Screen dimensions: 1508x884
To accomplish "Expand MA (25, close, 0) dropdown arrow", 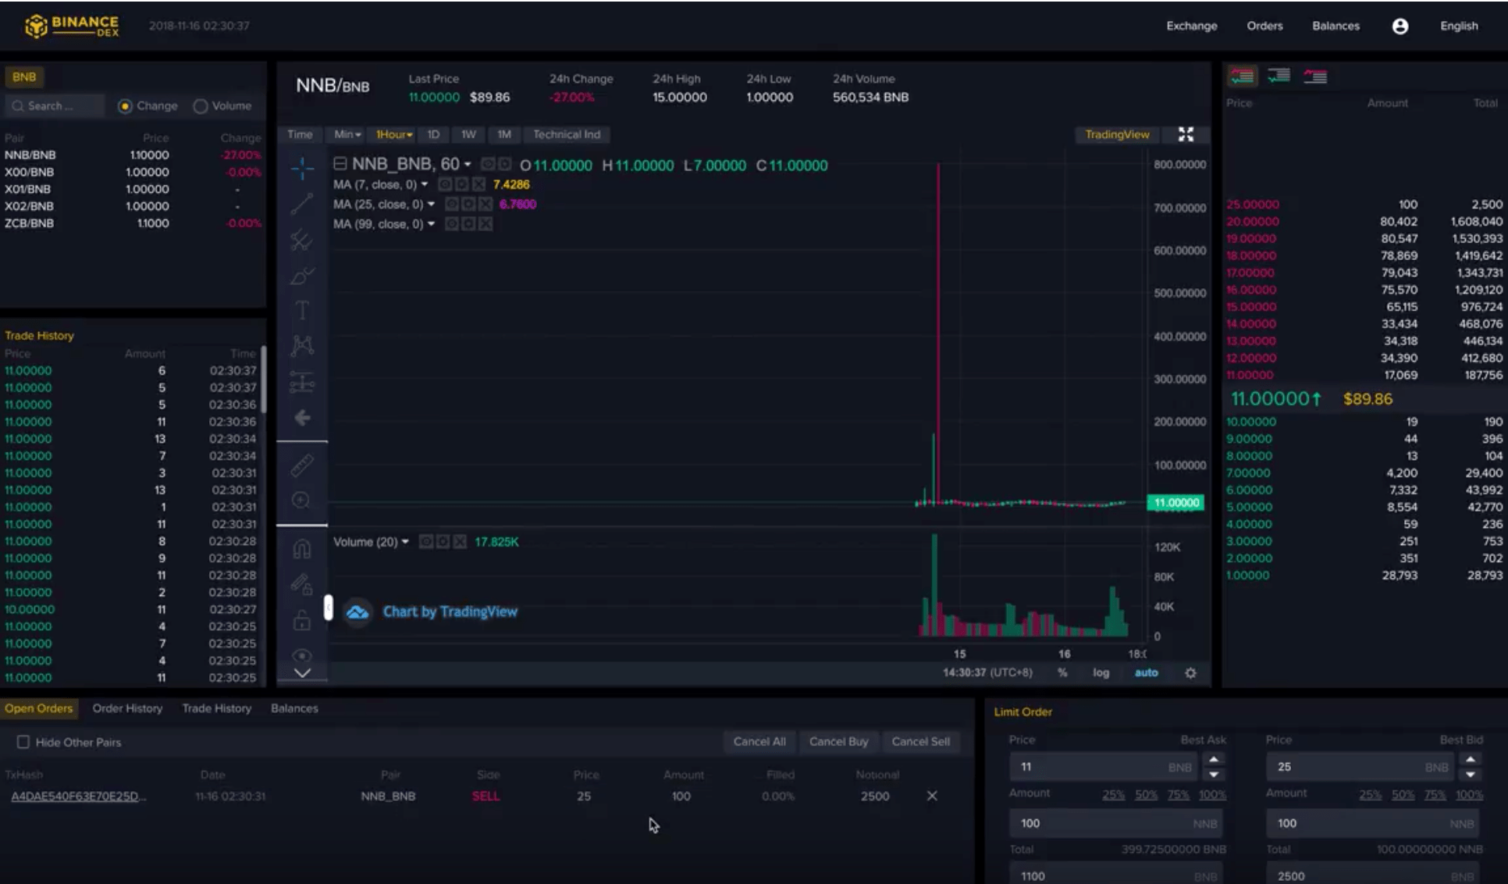I will (x=431, y=204).
